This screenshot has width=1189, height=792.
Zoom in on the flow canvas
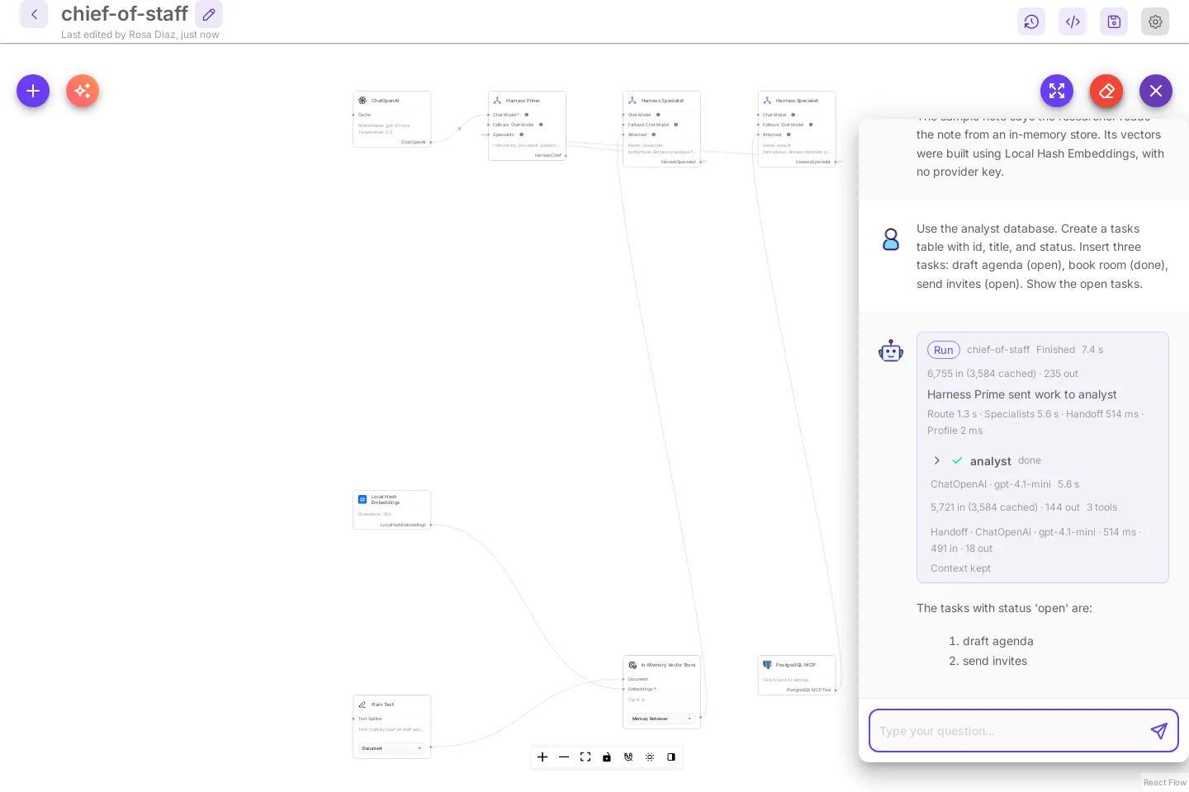(x=542, y=757)
